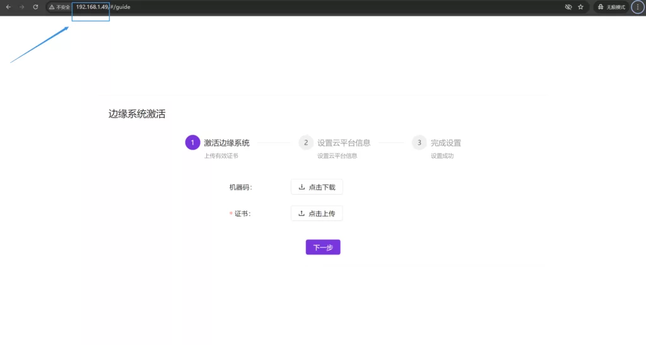
Task: Click the step 3 circle indicator
Action: tap(420, 143)
